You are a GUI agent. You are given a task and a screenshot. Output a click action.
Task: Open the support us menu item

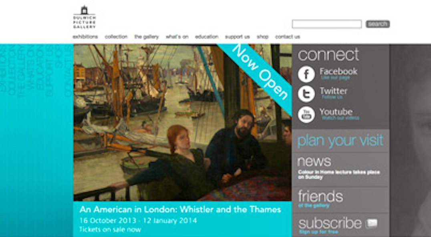(238, 37)
